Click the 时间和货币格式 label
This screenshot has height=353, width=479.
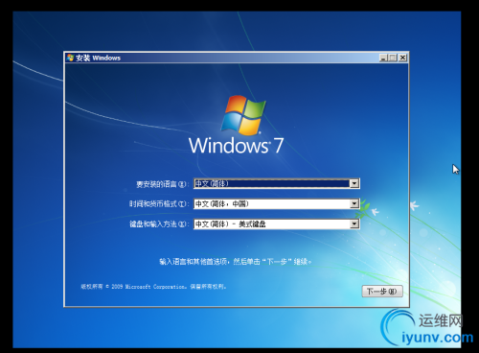click(159, 204)
